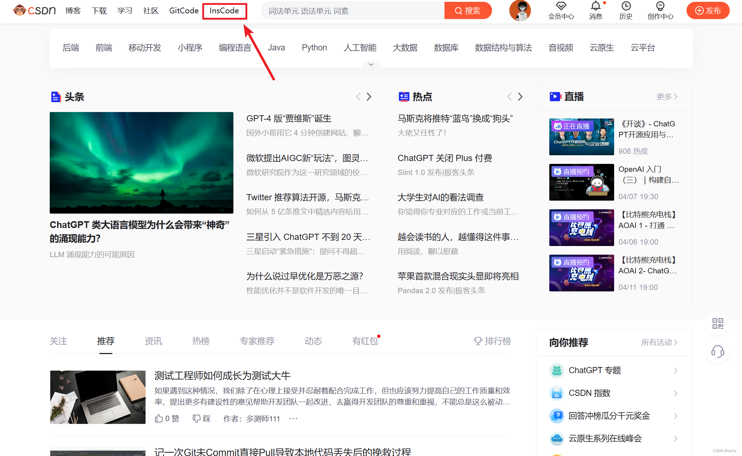Click the 发布 publish button
The width and height of the screenshot is (742, 456).
tap(708, 10)
